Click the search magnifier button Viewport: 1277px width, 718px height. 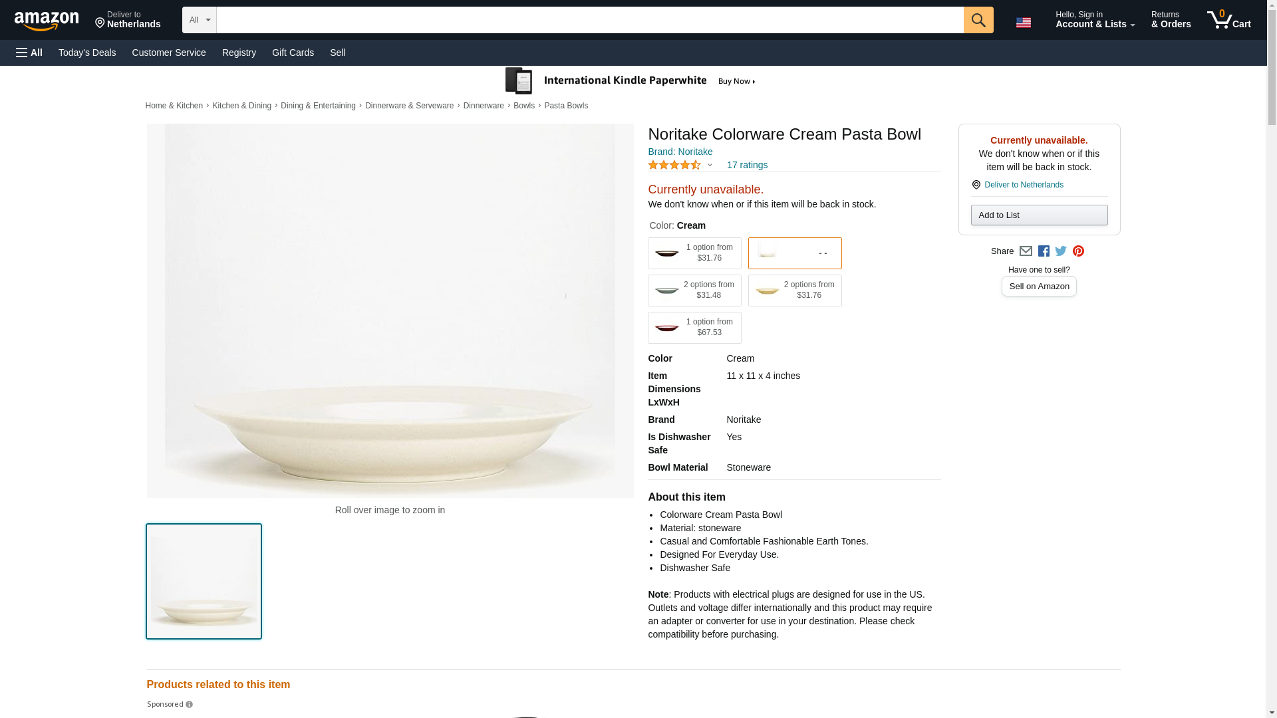pyautogui.click(x=978, y=20)
